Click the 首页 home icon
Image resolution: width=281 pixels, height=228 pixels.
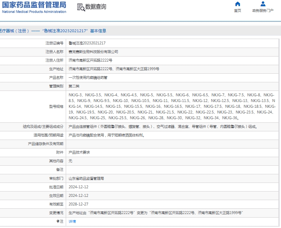pos(238,4)
